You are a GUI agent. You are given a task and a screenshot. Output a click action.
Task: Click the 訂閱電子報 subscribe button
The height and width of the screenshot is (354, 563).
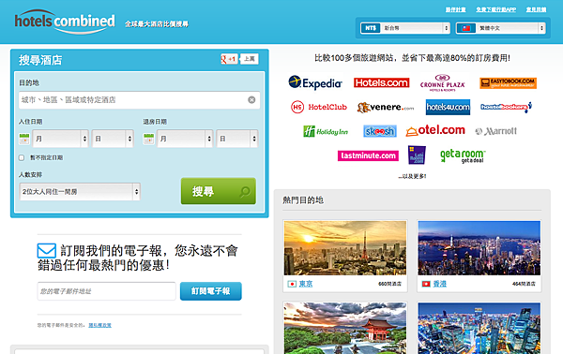(x=211, y=291)
